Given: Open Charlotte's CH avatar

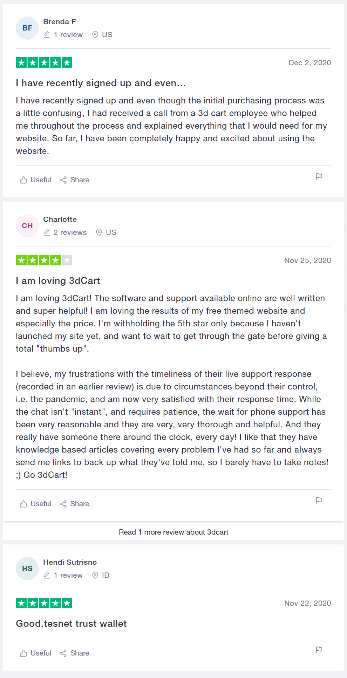Looking at the screenshot, I should click(x=27, y=226).
